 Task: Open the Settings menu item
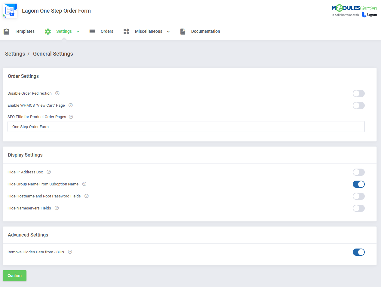click(x=64, y=31)
